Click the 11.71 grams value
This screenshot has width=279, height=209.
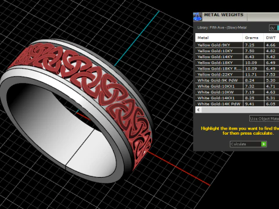[x=251, y=74]
